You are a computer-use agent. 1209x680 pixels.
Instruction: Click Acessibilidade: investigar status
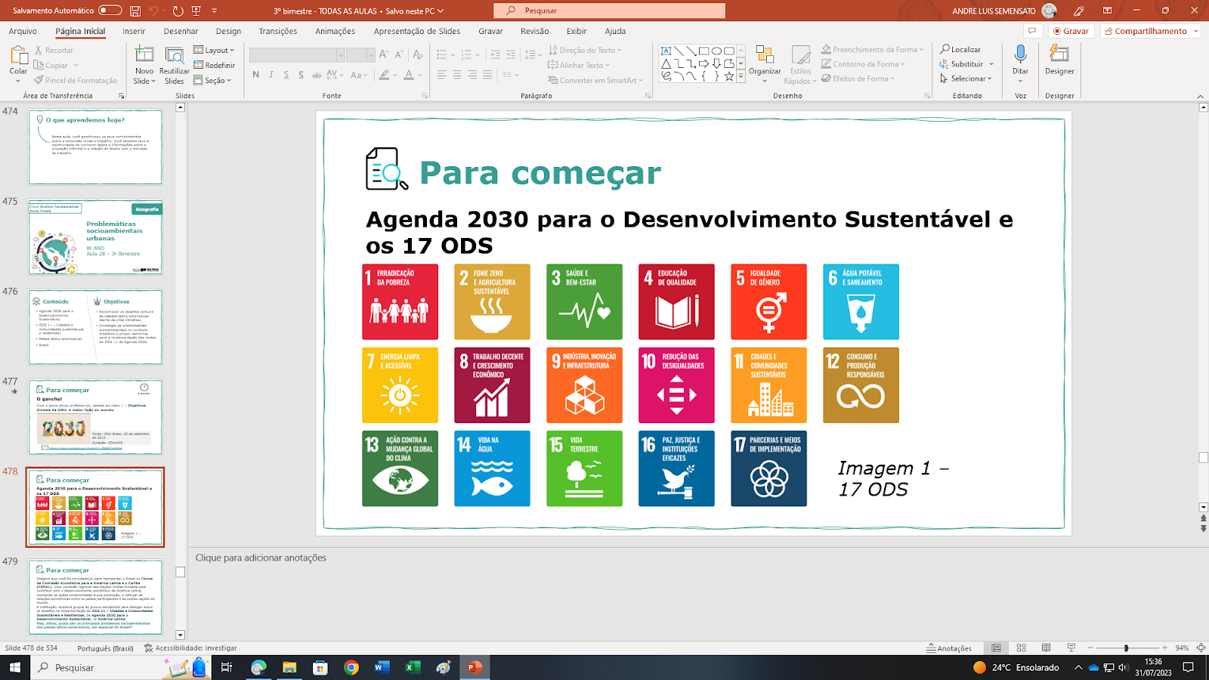tap(190, 648)
